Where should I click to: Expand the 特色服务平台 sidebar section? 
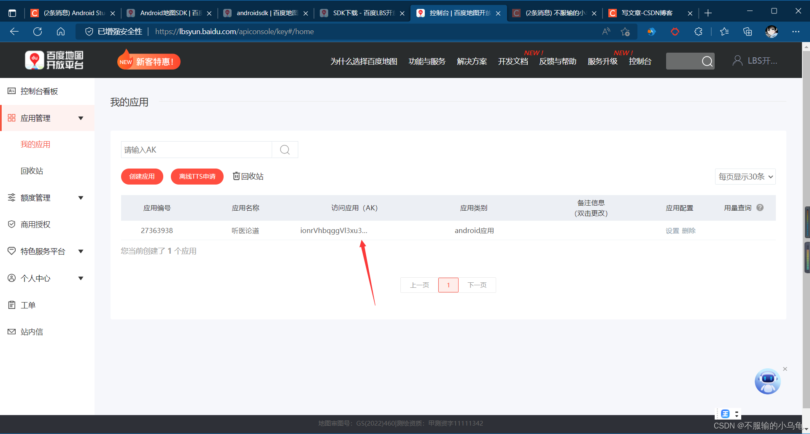point(47,251)
